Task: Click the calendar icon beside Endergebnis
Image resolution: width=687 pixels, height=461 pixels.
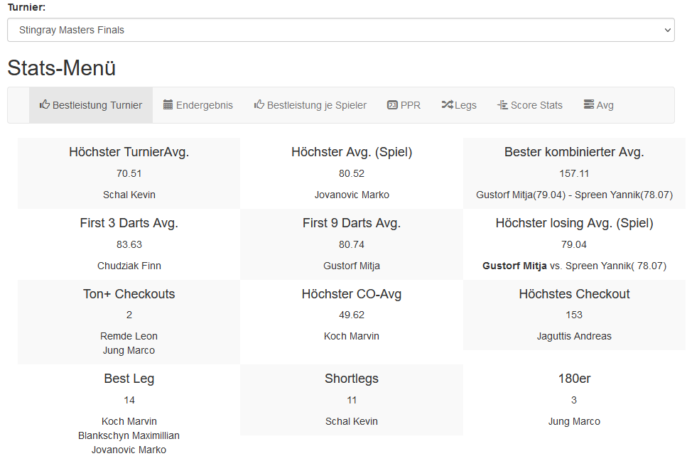Action: 168,104
